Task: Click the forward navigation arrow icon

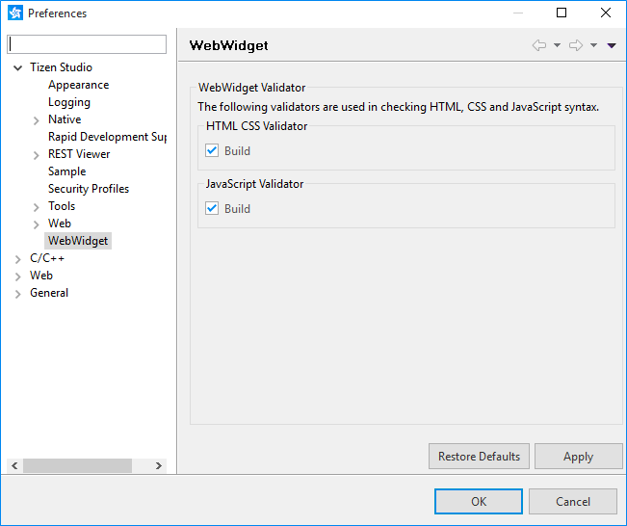Action: [x=576, y=45]
